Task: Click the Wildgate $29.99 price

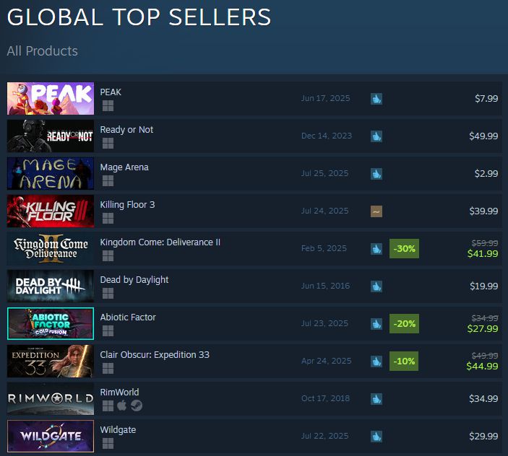Action: tap(482, 436)
